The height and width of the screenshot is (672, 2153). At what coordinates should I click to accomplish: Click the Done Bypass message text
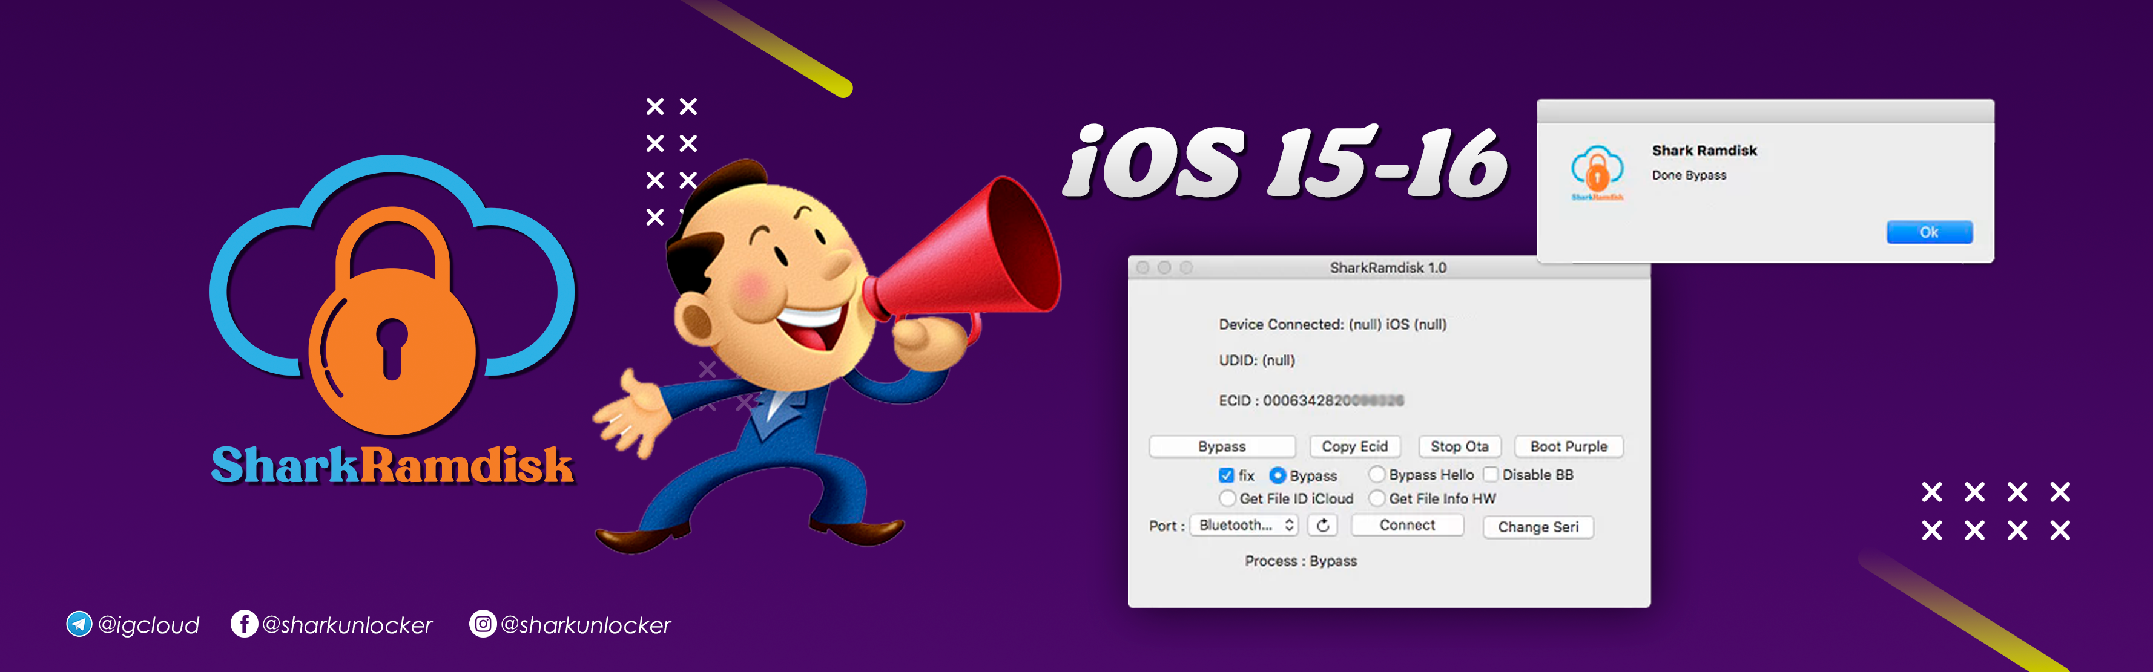[1689, 175]
